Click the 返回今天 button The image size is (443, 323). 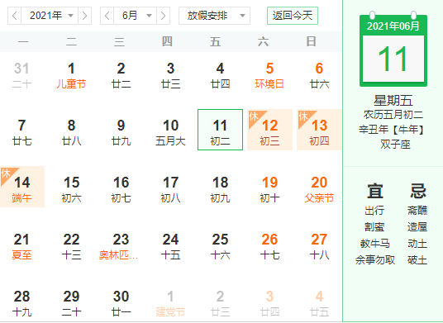click(x=293, y=16)
